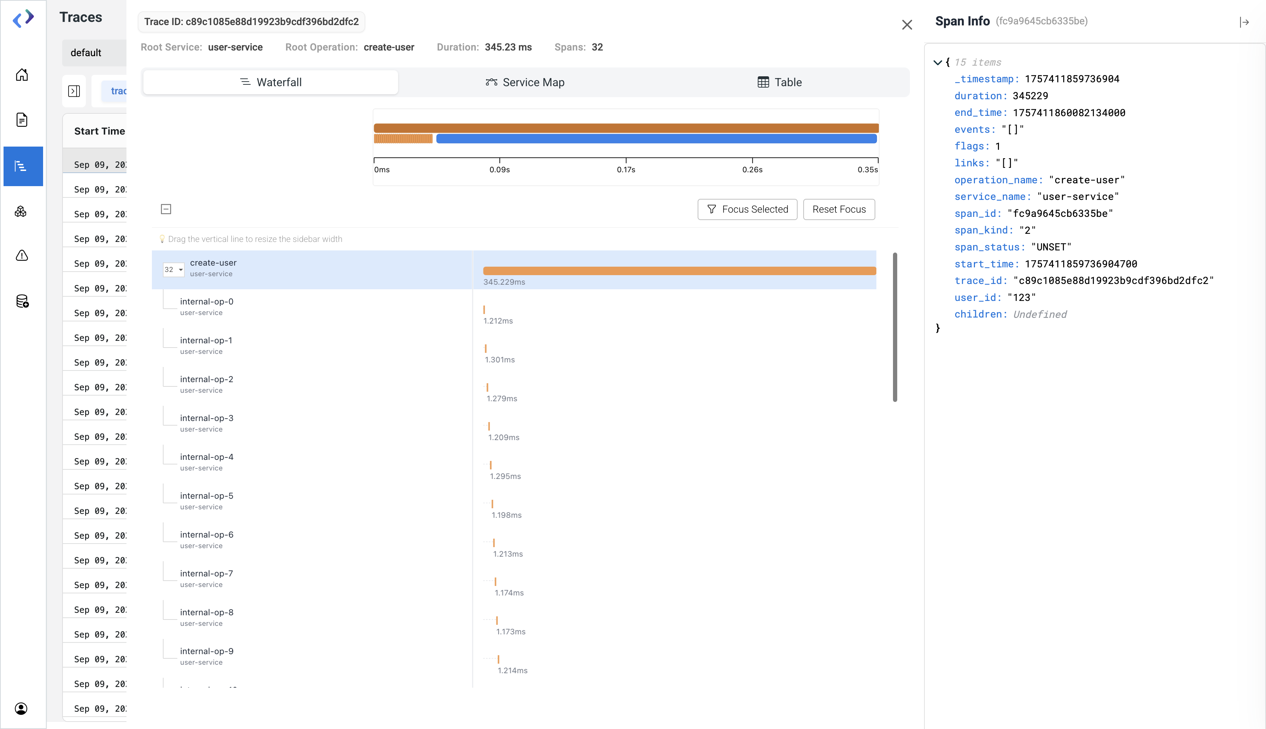This screenshot has height=729, width=1266.
Task: Click the Focus Selected button
Action: pyautogui.click(x=747, y=209)
